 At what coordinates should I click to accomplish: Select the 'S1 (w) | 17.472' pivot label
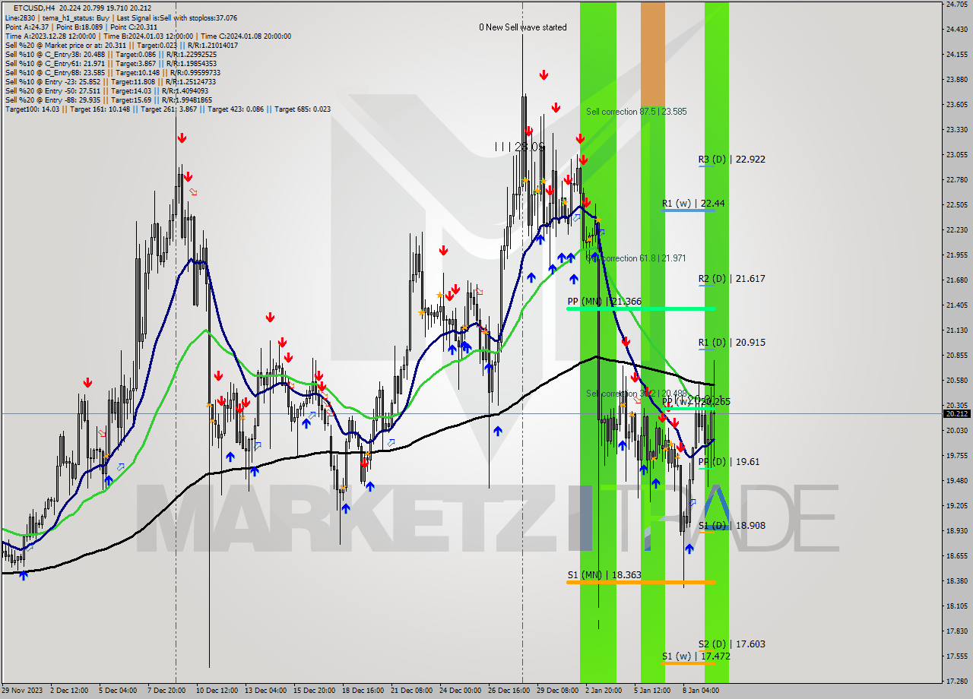tap(696, 656)
